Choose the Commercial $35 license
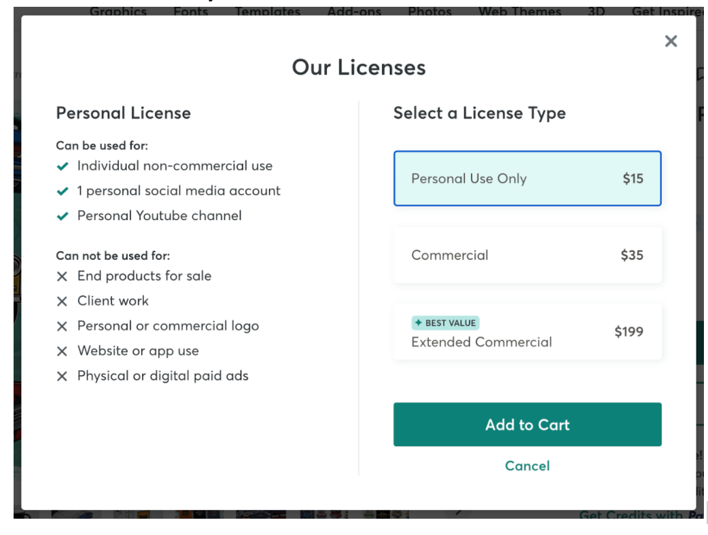 coord(527,255)
